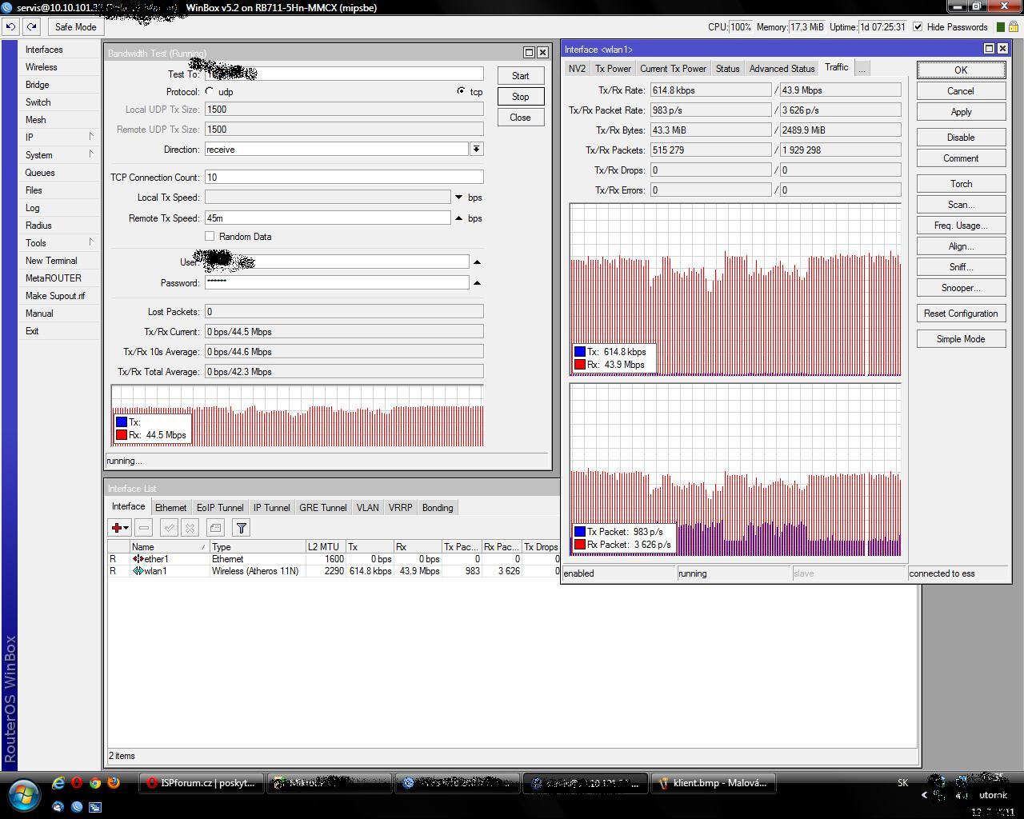Launch Chrome from quick launch
This screenshot has height=819, width=1024.
click(x=95, y=783)
